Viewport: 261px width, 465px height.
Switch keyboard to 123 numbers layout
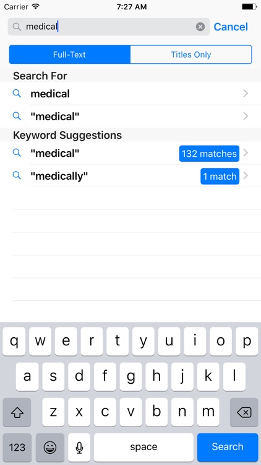pos(17,447)
